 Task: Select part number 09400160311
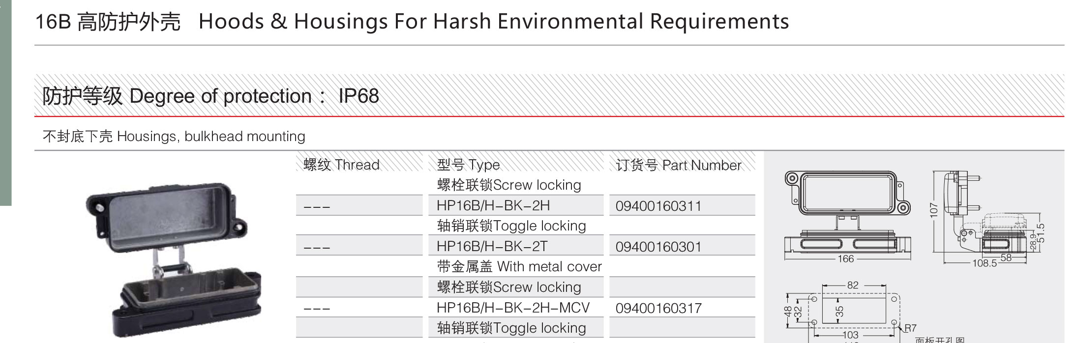658,206
